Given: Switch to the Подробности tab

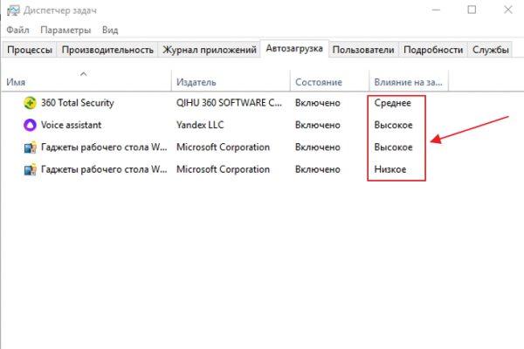Looking at the screenshot, I should pos(433,50).
